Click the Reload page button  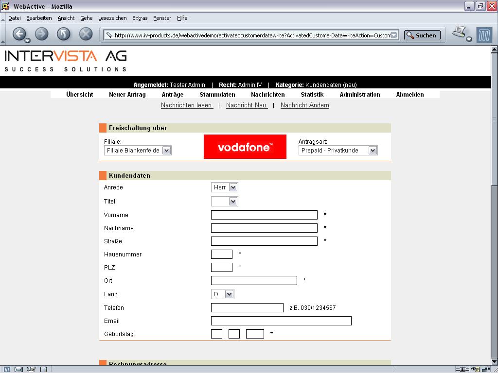pos(64,34)
